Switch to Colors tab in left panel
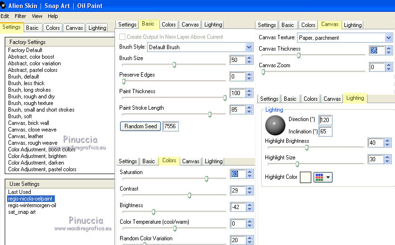Viewport: 395px width, 245px height. [x=53, y=28]
